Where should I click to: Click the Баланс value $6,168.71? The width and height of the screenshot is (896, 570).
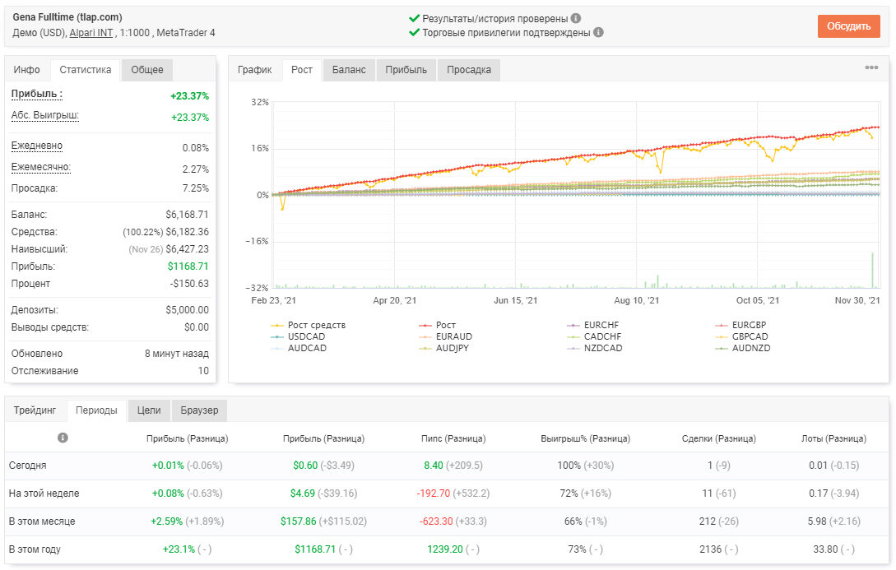[187, 214]
